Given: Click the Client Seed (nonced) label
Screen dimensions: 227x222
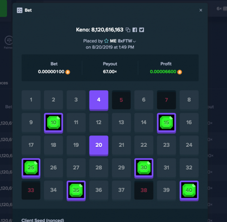Looking at the screenshot, I should [43, 220].
